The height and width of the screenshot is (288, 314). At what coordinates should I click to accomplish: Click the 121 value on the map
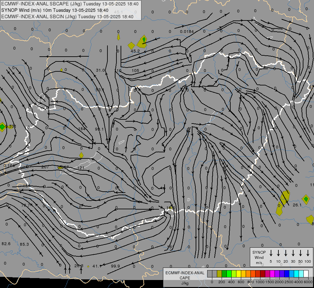tap(81, 168)
